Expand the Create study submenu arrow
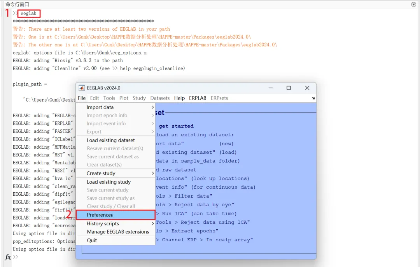Screen dimensions: 420x267 click(x=153, y=173)
